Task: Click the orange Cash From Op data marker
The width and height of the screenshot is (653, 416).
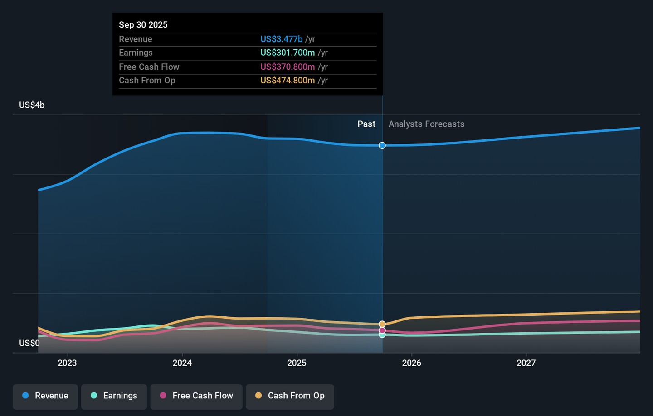Action: click(x=382, y=324)
